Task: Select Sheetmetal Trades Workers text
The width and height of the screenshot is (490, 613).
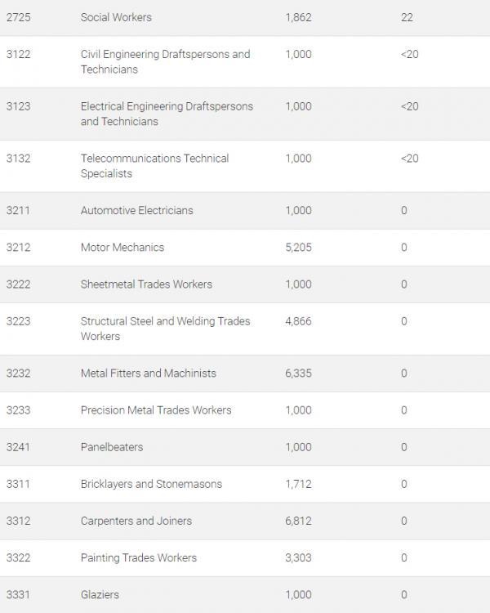Action: pyautogui.click(x=146, y=284)
